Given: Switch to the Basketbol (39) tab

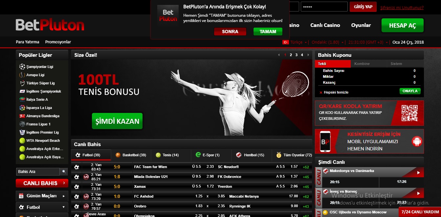Looking at the screenshot, I should coord(131,155).
